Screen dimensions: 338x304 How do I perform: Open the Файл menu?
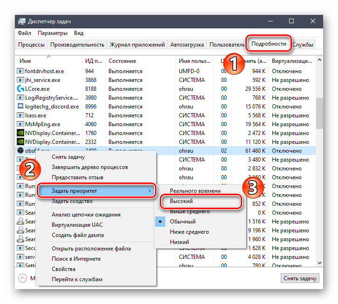24,33
